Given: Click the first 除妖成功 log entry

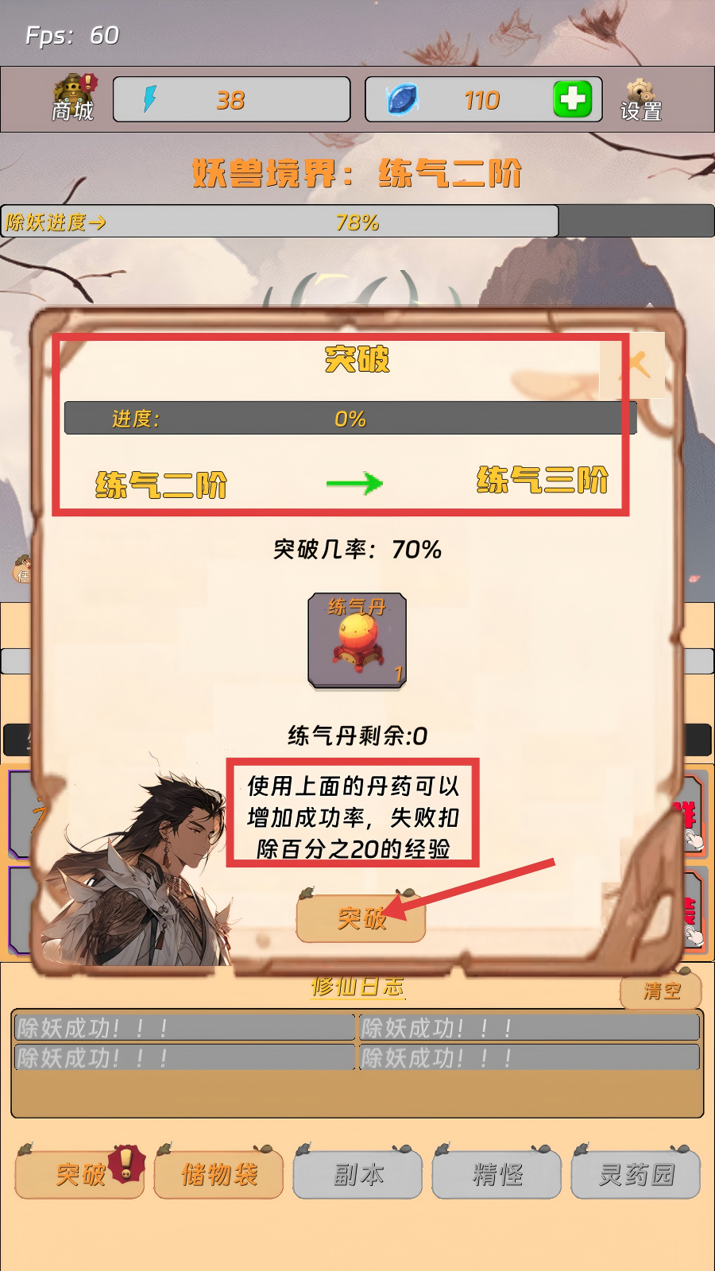Looking at the screenshot, I should tap(184, 1028).
